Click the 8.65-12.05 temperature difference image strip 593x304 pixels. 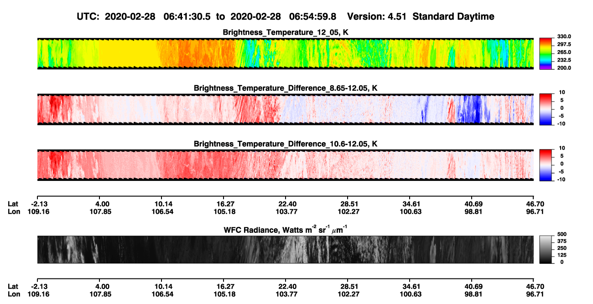(285, 109)
